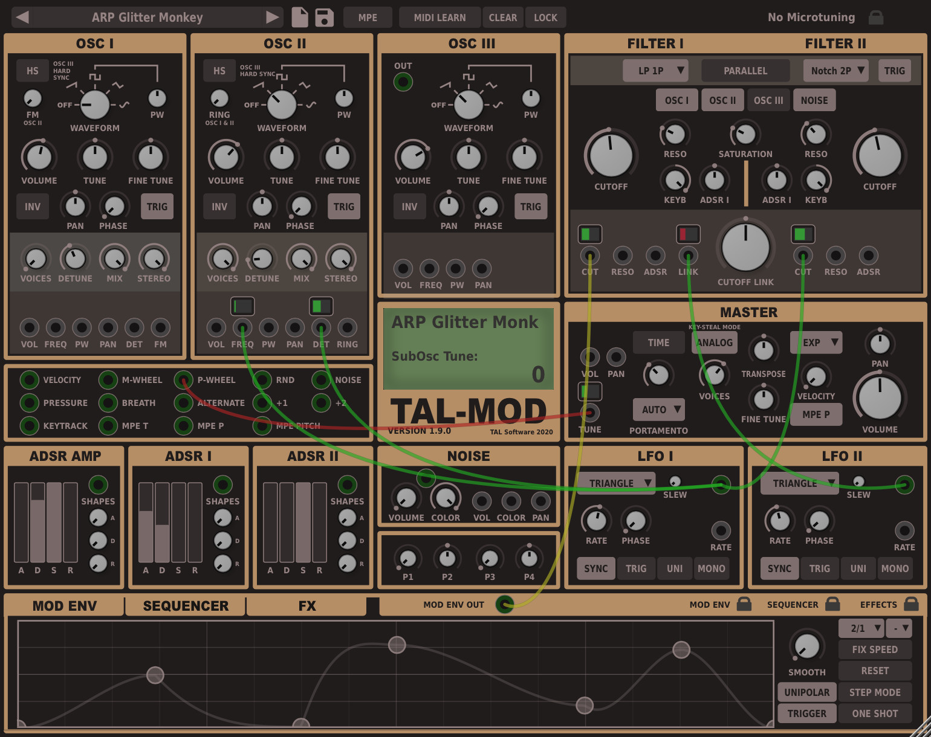The width and height of the screenshot is (931, 737).
Task: Open the Filter I LP 1P dropdown
Action: click(656, 71)
